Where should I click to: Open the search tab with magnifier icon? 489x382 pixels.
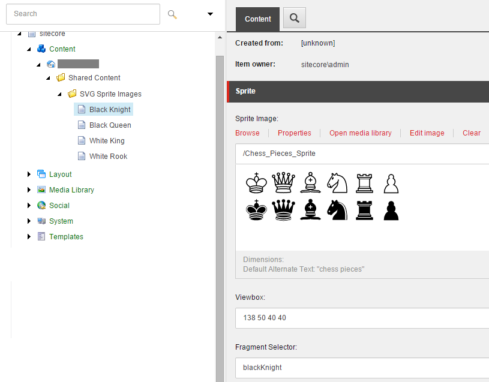(x=294, y=19)
